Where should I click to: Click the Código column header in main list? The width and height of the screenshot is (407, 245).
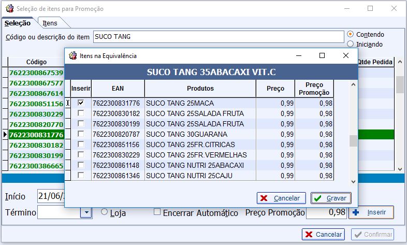36,62
